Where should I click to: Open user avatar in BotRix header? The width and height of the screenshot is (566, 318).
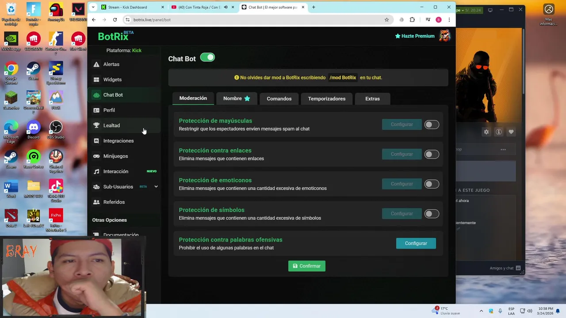(x=444, y=36)
